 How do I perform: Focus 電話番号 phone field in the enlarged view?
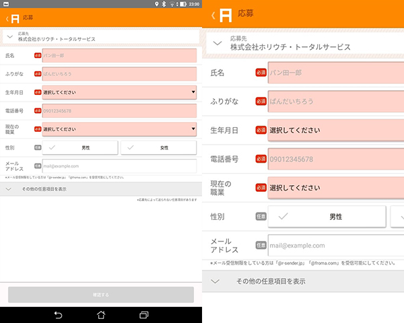[x=336, y=159]
